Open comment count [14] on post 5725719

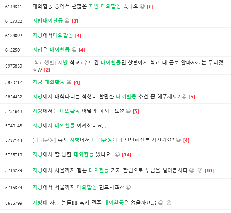(x=127, y=155)
